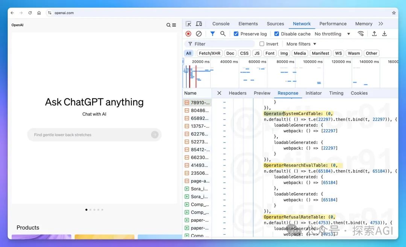Close the request details panel
Viewport: 406px width, 247px height.
tap(219, 93)
